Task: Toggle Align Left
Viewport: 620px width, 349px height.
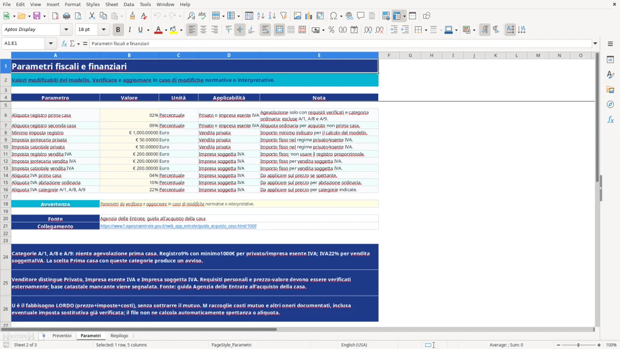Action: pos(192,30)
